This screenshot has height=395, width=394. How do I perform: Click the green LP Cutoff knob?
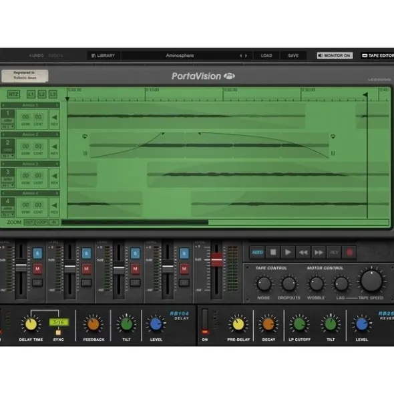click(x=299, y=324)
